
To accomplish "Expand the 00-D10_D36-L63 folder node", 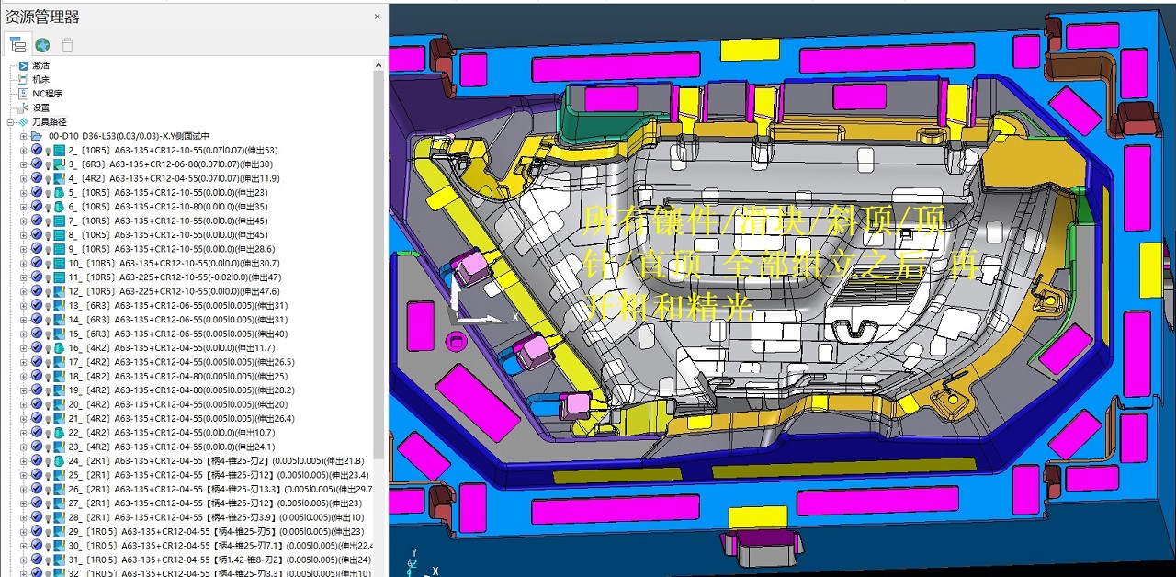I will 24,136.
